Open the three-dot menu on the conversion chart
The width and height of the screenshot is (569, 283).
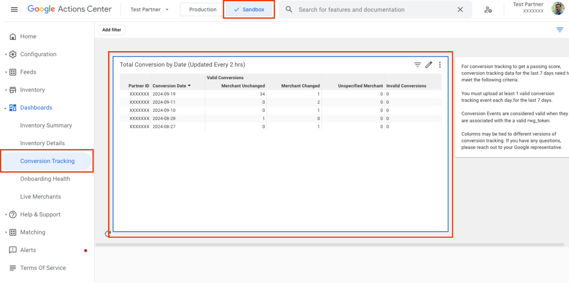tap(440, 64)
